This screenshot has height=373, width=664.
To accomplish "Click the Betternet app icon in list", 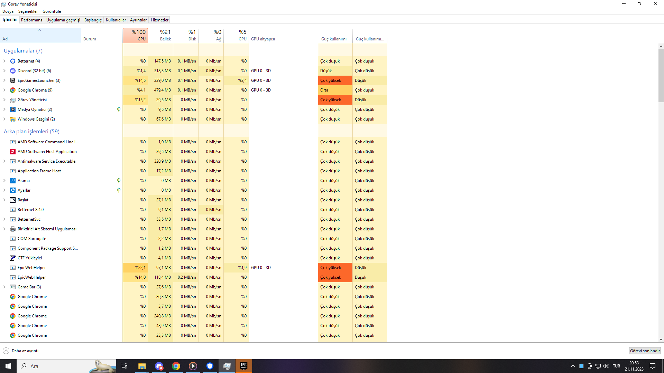I will click(13, 61).
